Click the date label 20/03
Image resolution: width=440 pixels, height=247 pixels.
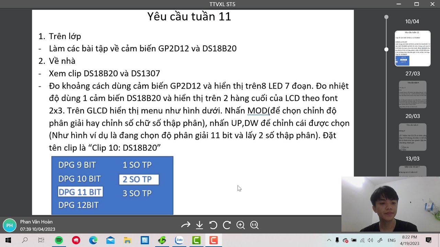(412, 116)
